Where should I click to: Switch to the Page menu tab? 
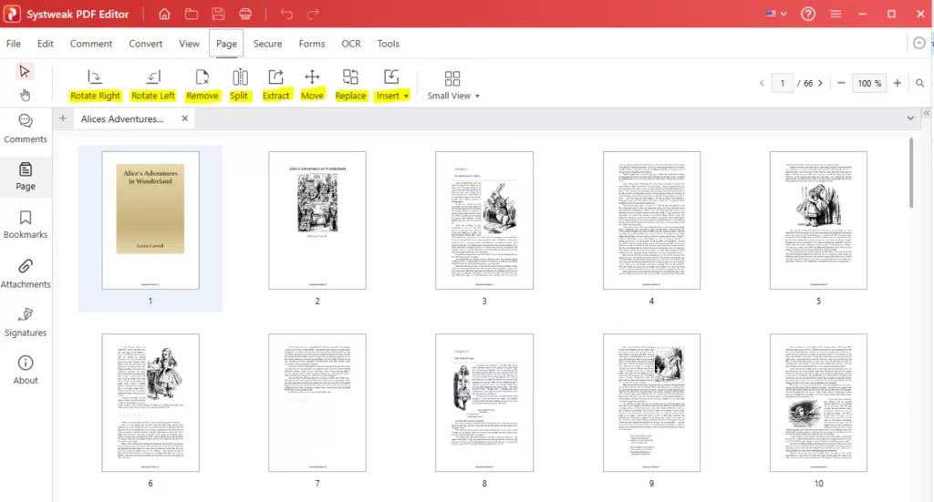(226, 44)
